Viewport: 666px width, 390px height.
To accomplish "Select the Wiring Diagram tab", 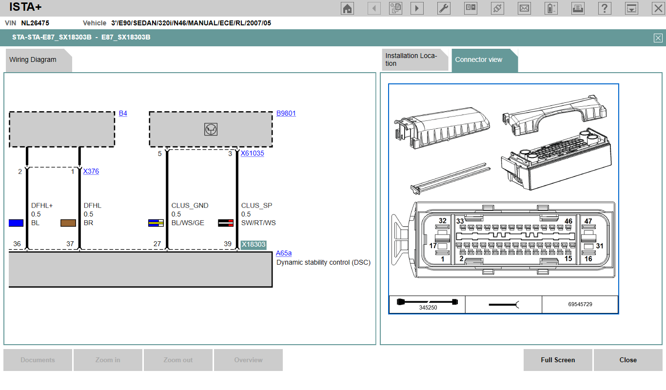I will (34, 60).
